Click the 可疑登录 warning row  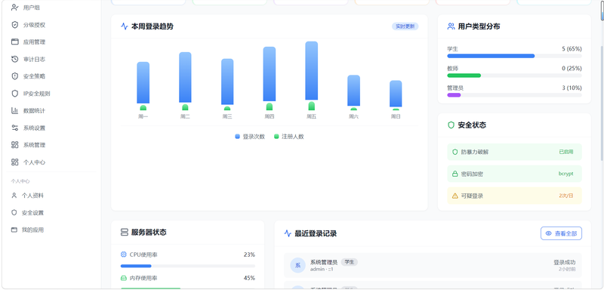pyautogui.click(x=514, y=196)
